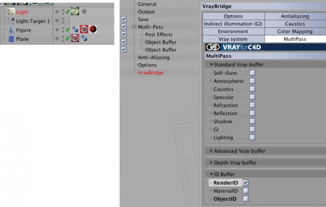Select the Light.Target.1 null icon
This screenshot has width=326, height=207.
11,21
